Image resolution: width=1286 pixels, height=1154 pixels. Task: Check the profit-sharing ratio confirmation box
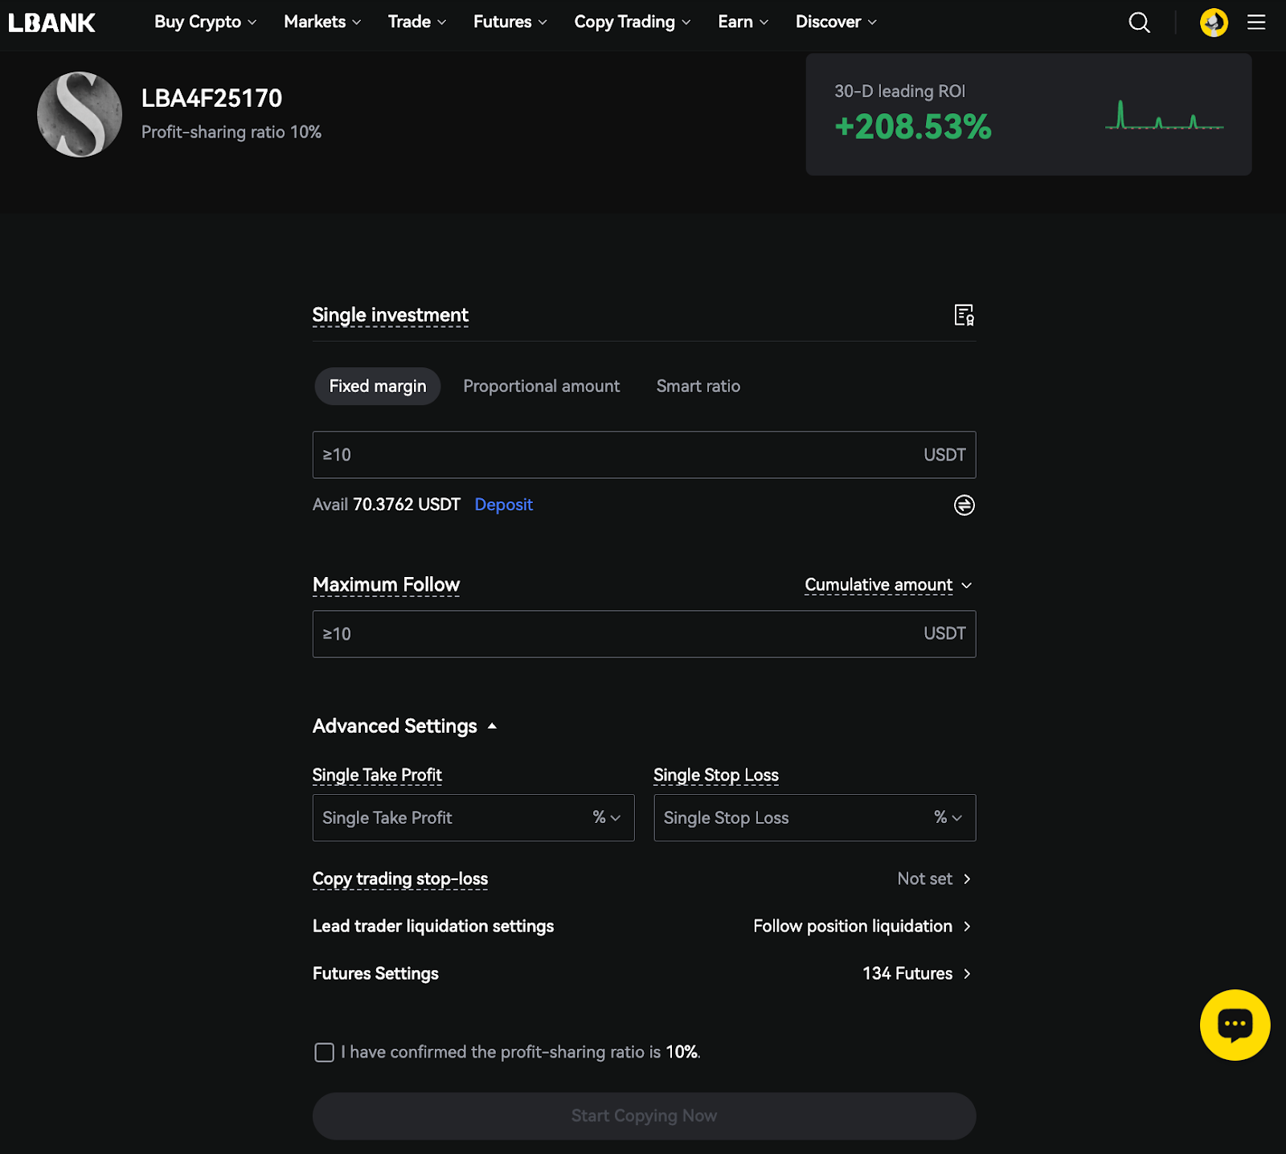point(324,1053)
